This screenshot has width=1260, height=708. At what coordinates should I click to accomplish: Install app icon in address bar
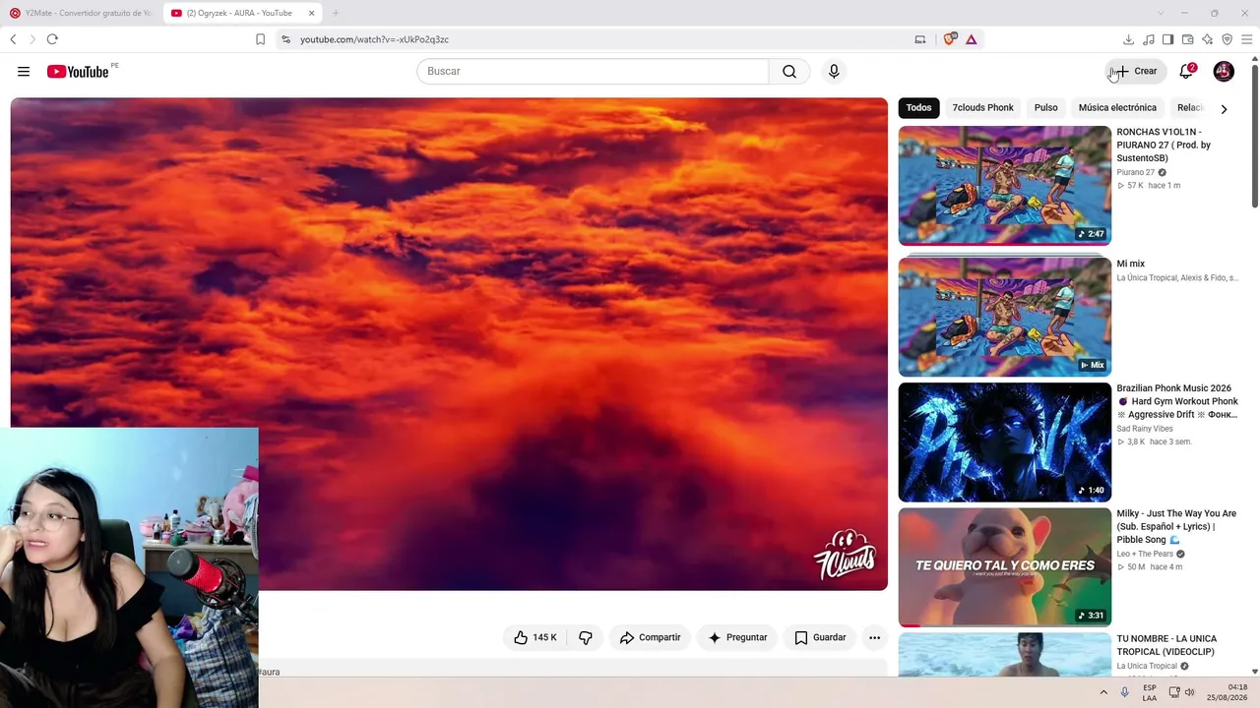pyautogui.click(x=920, y=39)
